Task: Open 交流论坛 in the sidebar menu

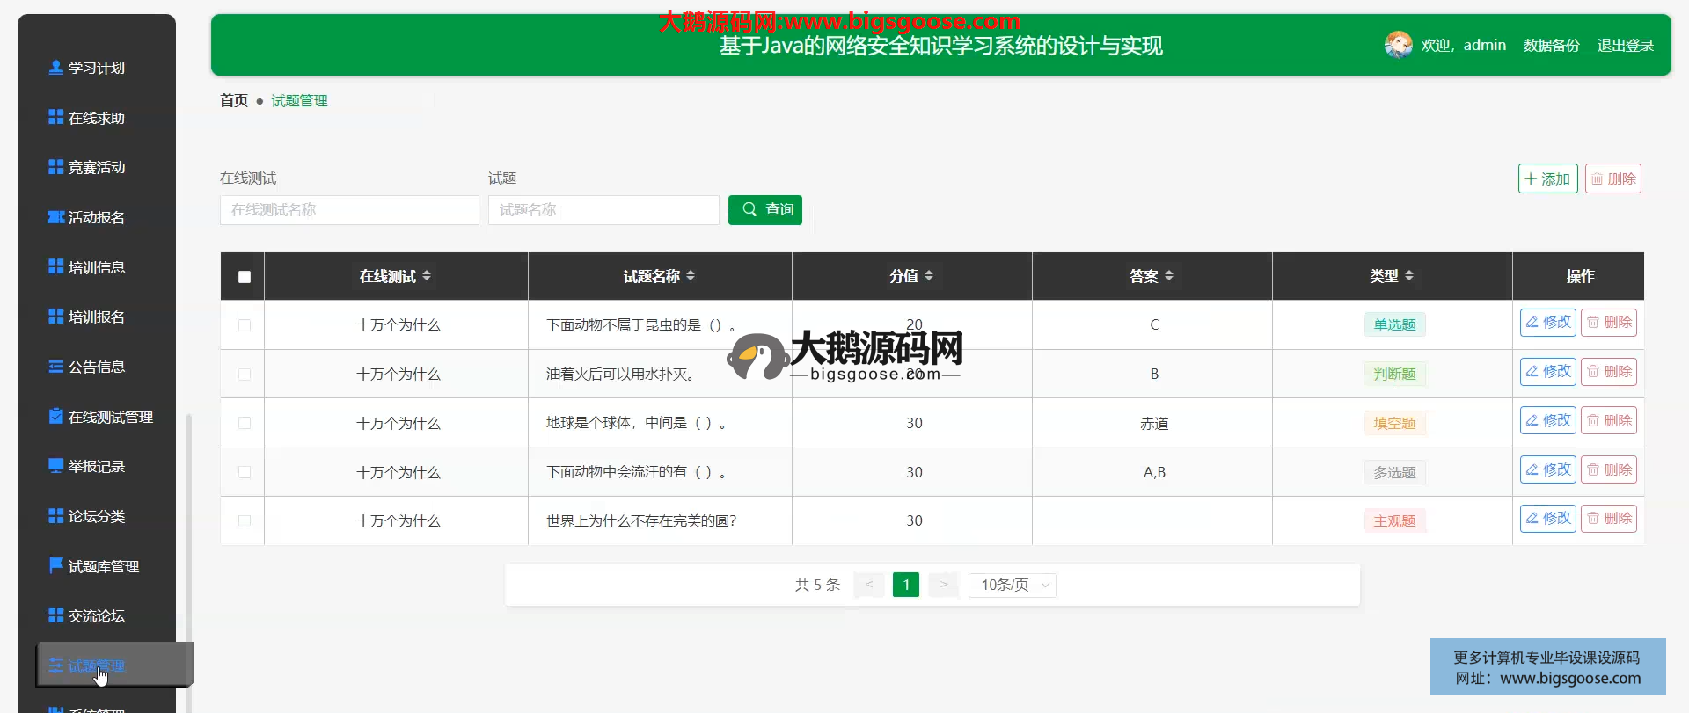Action: (x=97, y=615)
